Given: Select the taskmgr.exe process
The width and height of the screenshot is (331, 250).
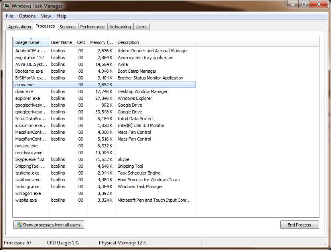Looking at the screenshot, I should pyautogui.click(x=104, y=187).
